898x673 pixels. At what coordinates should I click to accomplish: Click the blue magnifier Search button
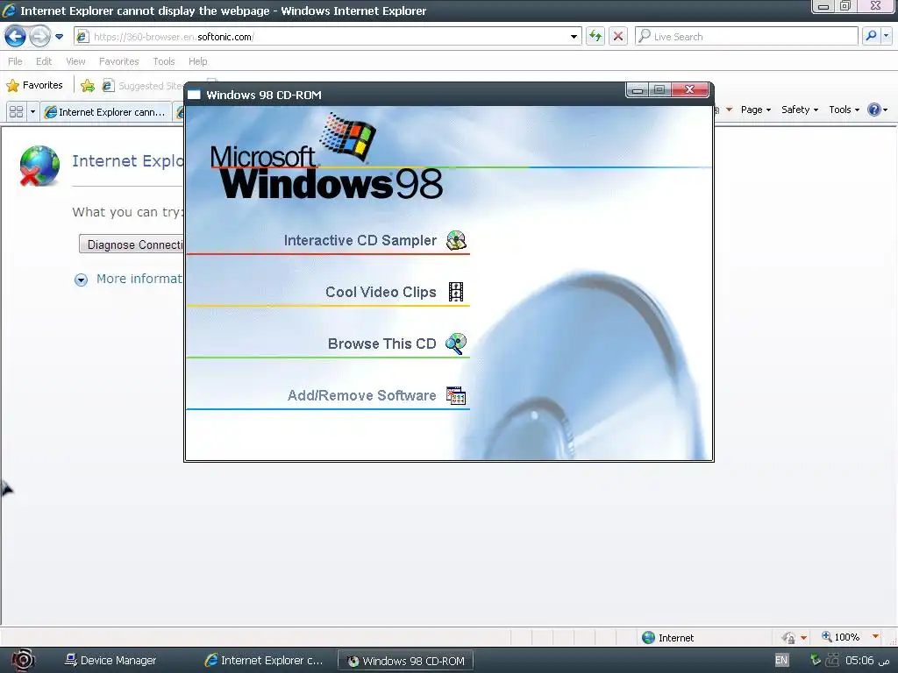pos(871,36)
